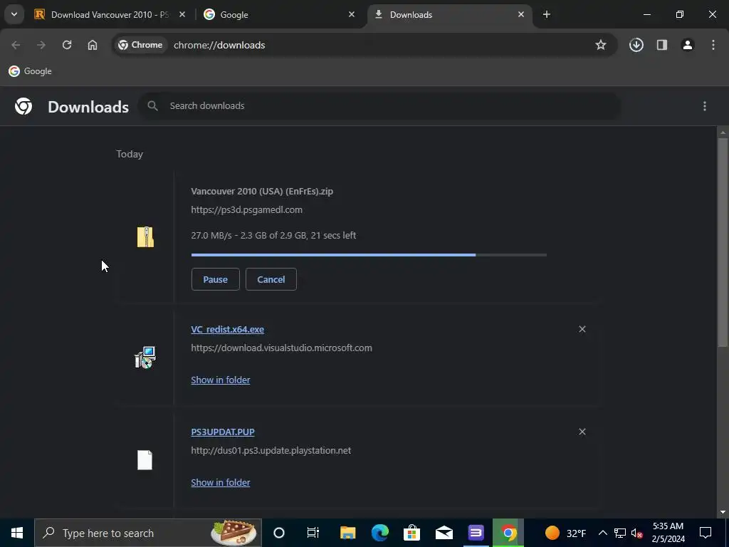
Task: Open the 32°F weather widget
Action: pyautogui.click(x=565, y=533)
